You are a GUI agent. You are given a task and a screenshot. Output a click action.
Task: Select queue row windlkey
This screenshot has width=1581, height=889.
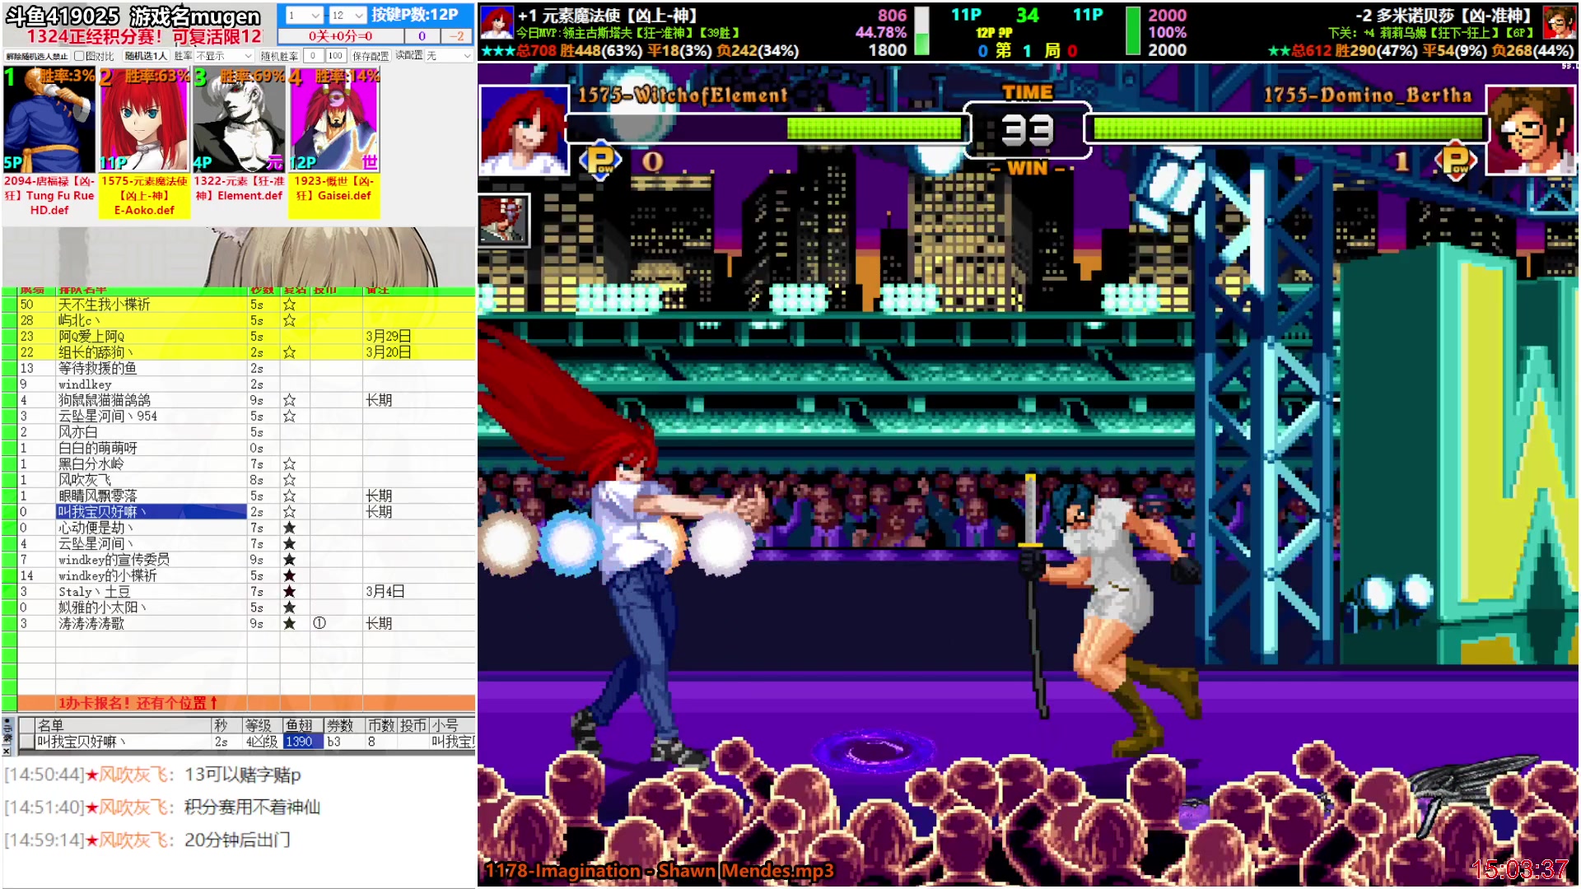coord(246,384)
